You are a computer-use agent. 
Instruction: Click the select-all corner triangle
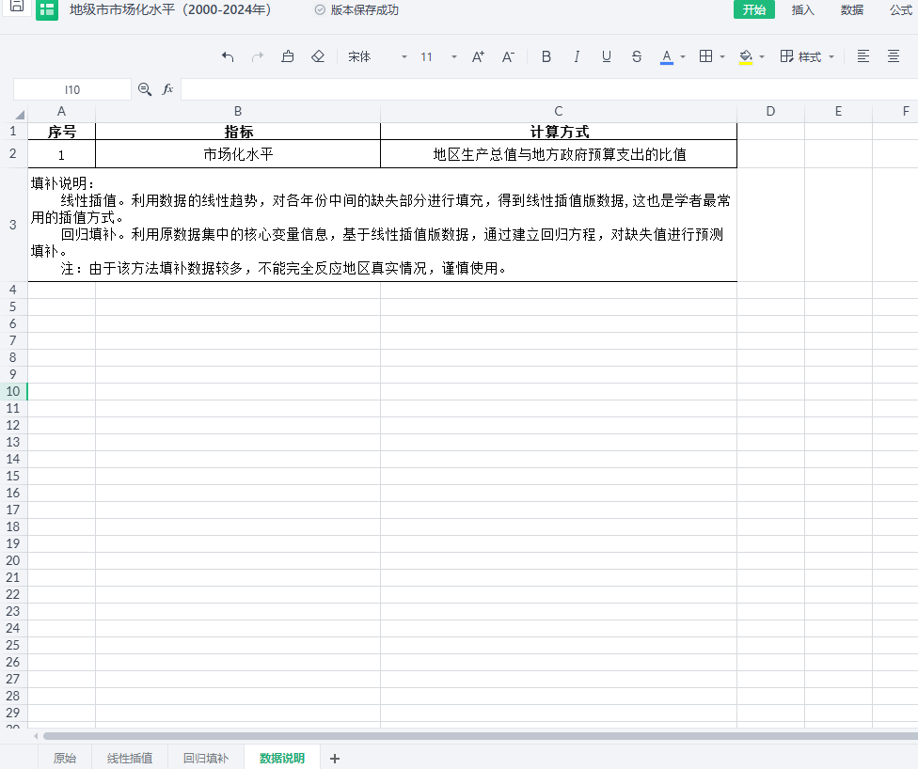click(20, 114)
